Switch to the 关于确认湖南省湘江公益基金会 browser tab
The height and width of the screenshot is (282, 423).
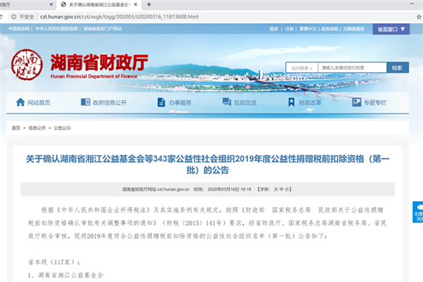99,4
